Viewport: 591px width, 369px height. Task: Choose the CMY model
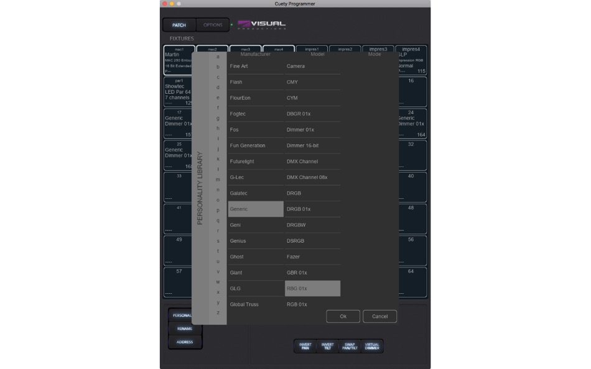[312, 82]
